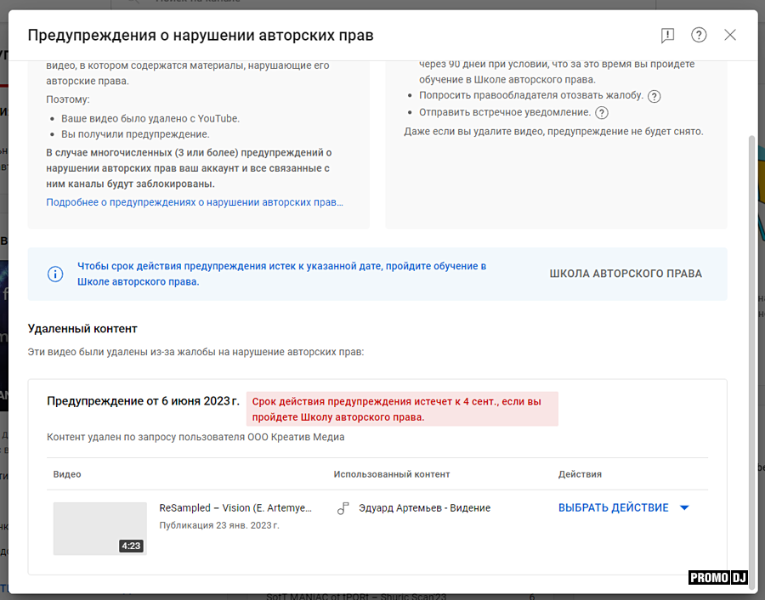Click help icon beside "Попросить правообладателя отозвать жалобу"
The height and width of the screenshot is (600, 765).
point(654,96)
